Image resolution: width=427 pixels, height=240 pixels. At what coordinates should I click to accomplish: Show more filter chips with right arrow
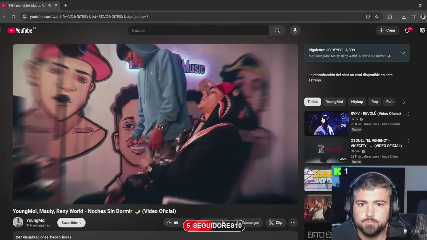(x=404, y=102)
